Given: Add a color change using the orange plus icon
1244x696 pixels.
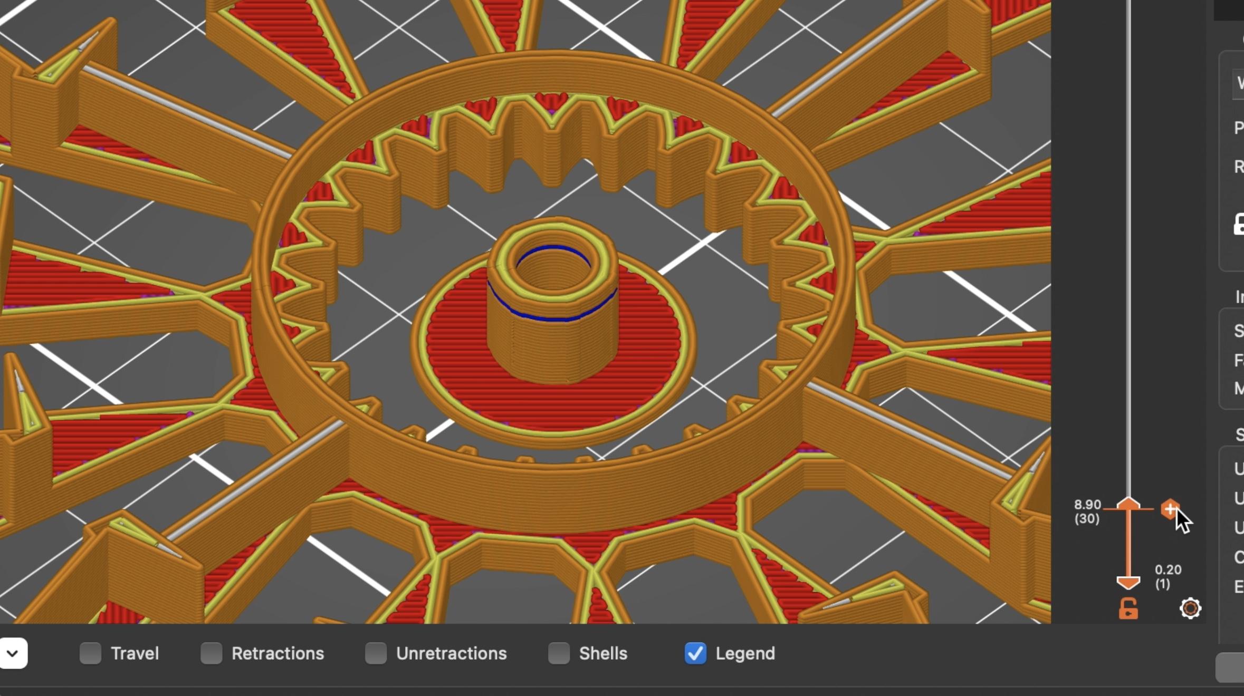Looking at the screenshot, I should pyautogui.click(x=1171, y=509).
